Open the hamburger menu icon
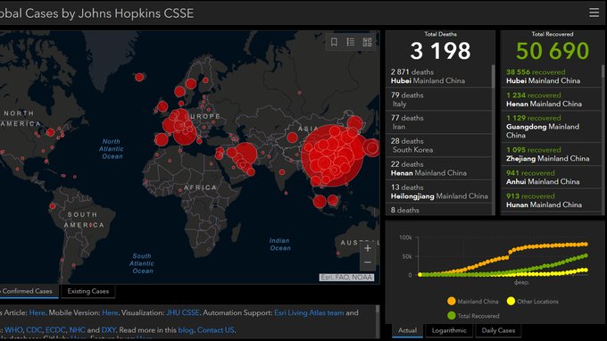 coord(594,12)
